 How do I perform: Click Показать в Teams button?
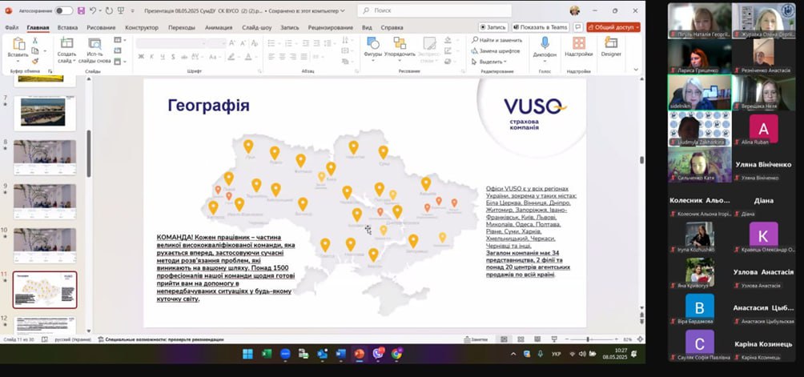point(541,27)
